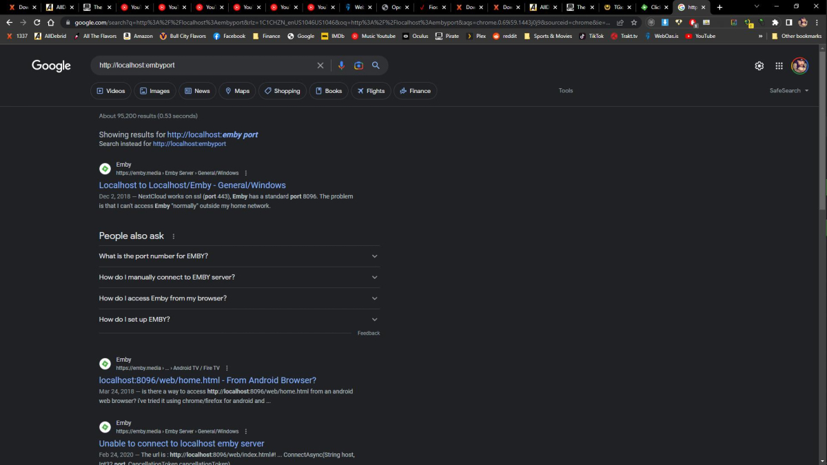The height and width of the screenshot is (465, 827).
Task: Open the SafeSearch dropdown
Action: pos(788,90)
